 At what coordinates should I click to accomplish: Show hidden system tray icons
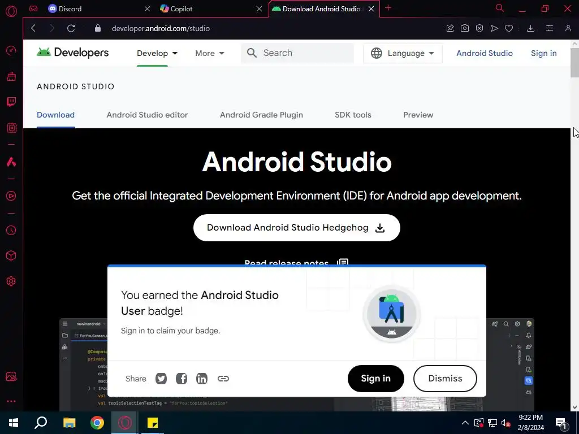465,423
